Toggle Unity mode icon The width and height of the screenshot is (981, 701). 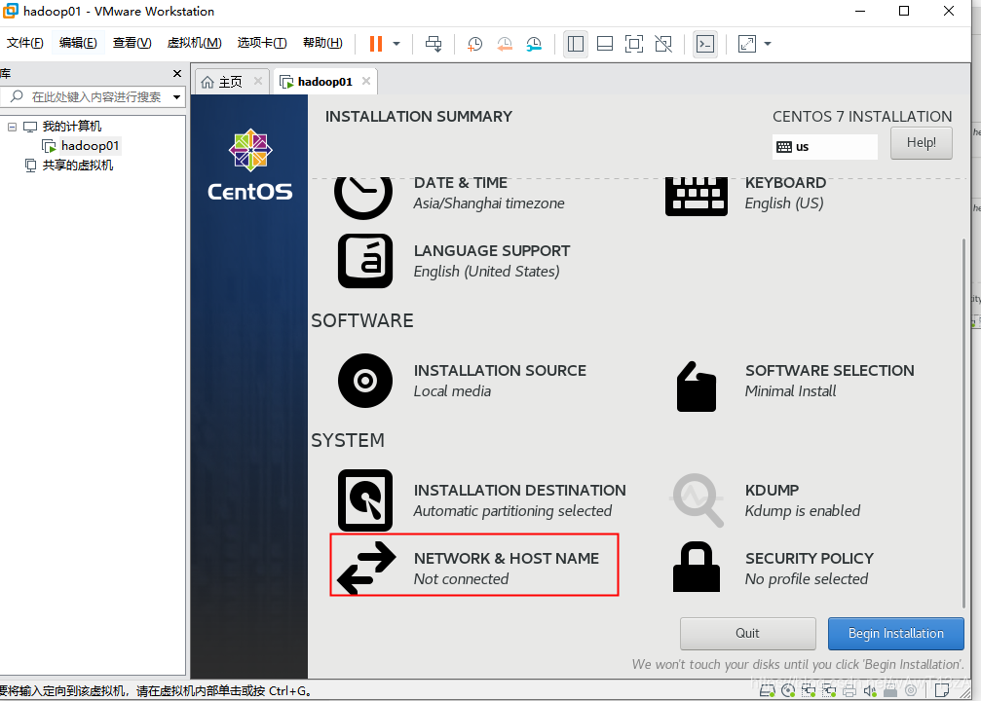[x=663, y=44]
